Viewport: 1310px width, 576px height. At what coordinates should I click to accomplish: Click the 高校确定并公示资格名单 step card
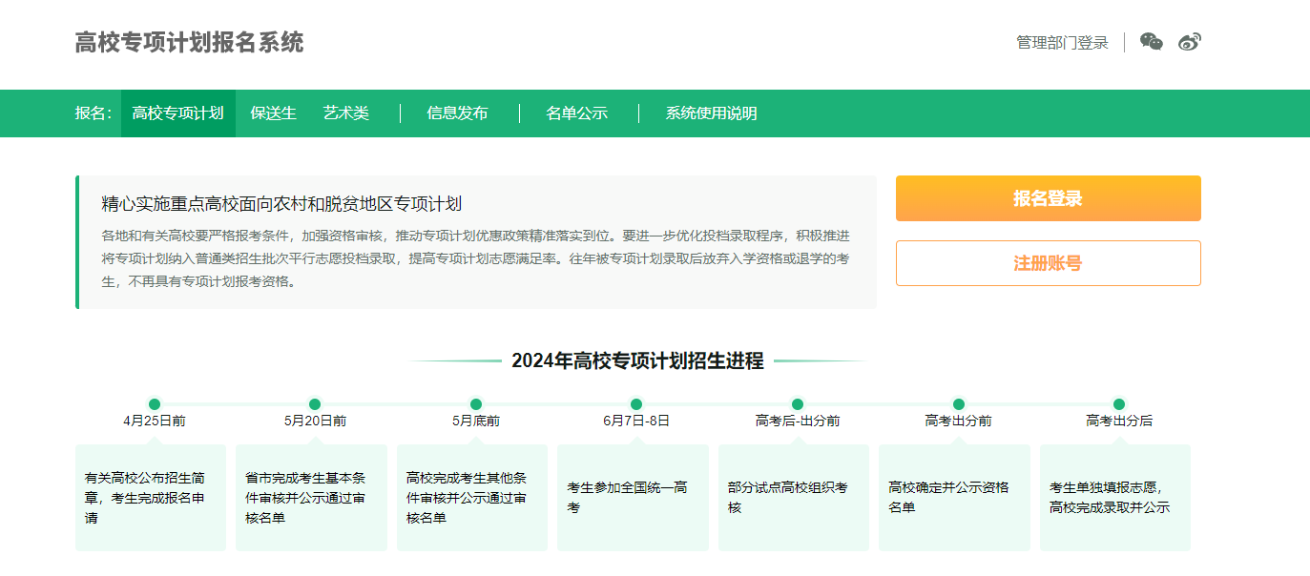pos(953,497)
